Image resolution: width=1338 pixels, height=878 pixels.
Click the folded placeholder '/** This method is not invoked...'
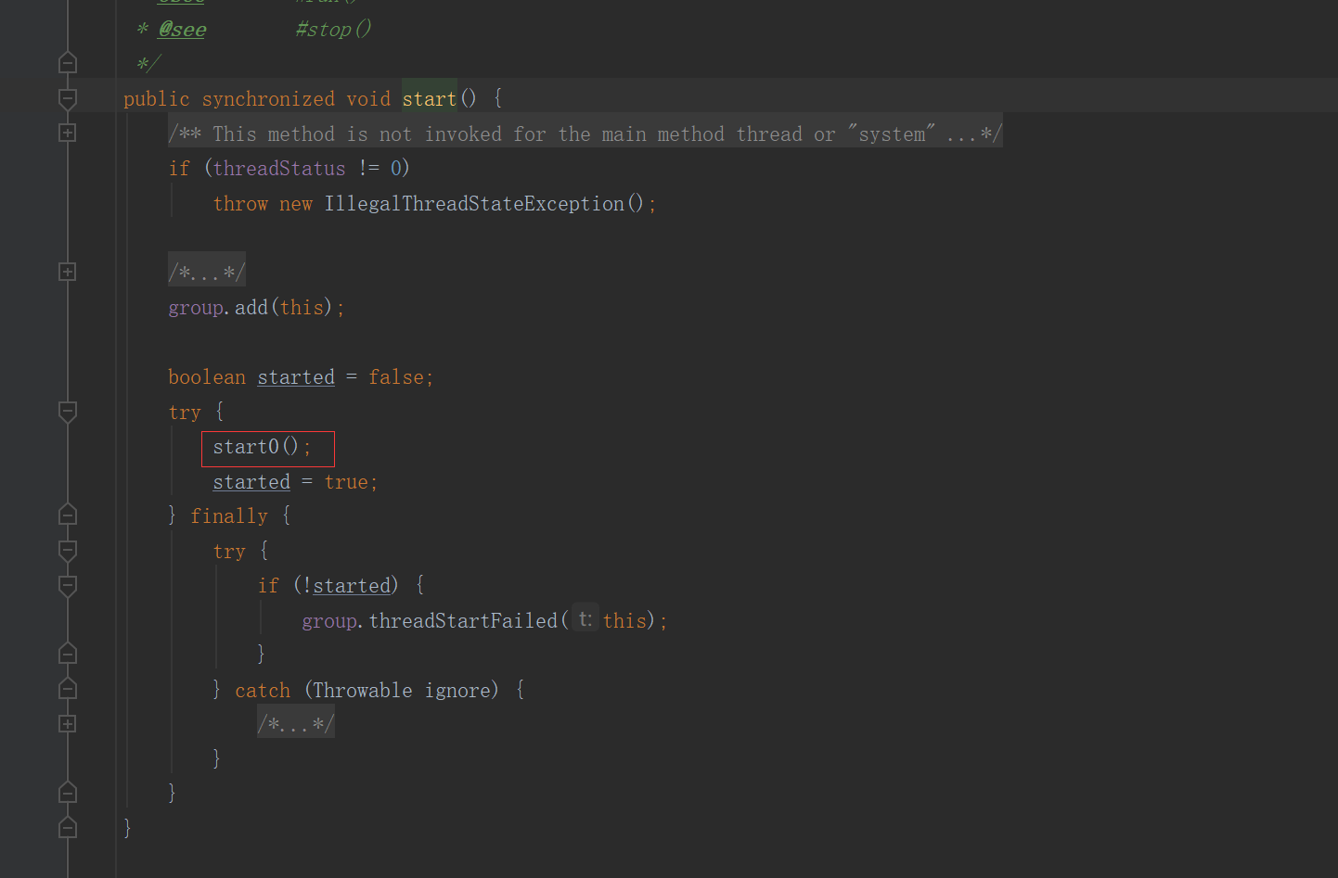[585, 134]
